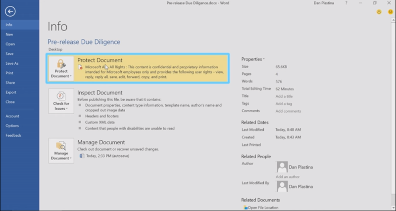Open Word Options from sidebar
Viewport: 396px width, 211px height.
[x=20, y=126]
